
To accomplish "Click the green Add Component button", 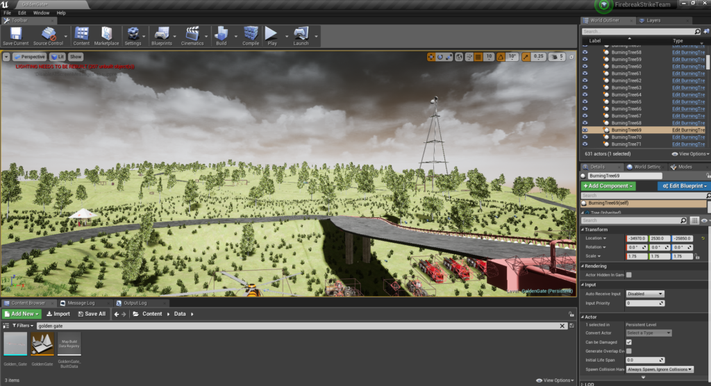I will pos(608,186).
